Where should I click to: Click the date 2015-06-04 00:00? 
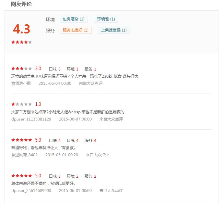(x=55, y=83)
